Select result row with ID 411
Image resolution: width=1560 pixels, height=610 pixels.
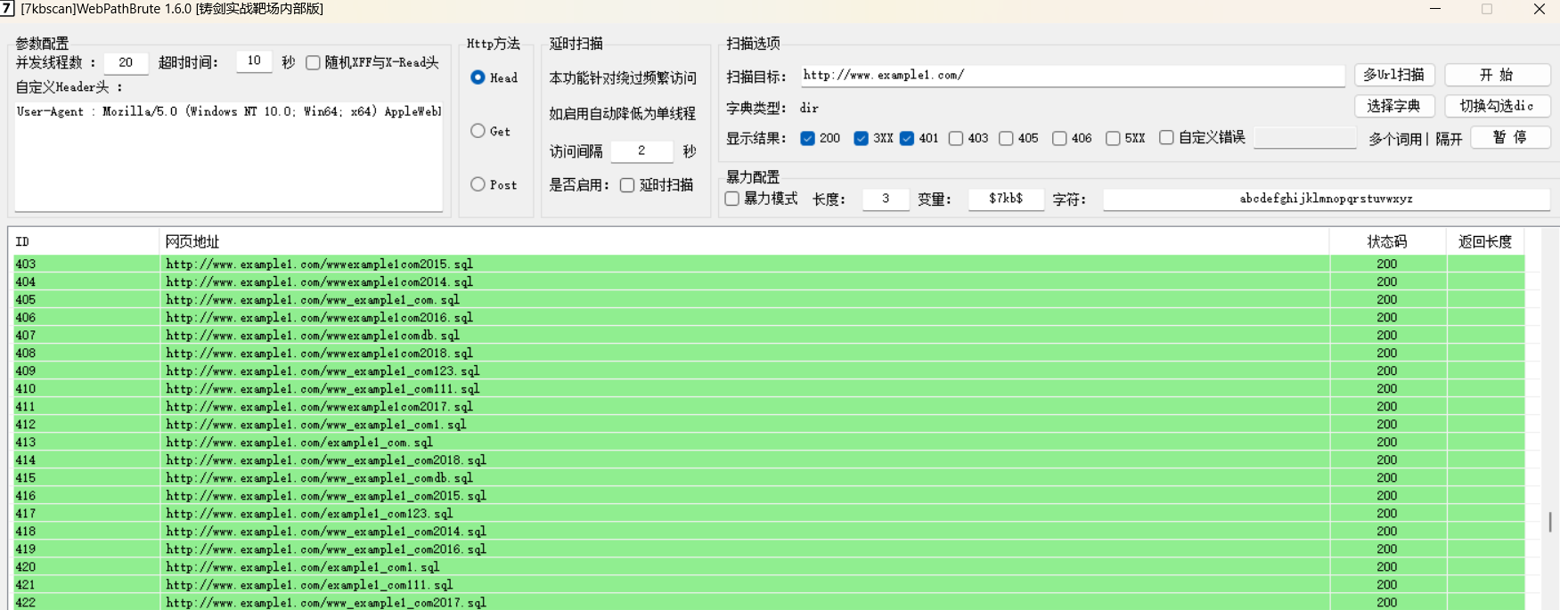769,407
